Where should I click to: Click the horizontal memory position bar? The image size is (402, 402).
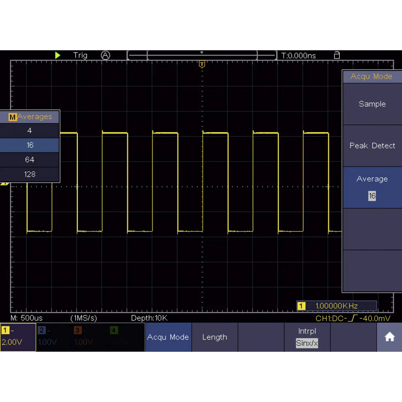202,55
